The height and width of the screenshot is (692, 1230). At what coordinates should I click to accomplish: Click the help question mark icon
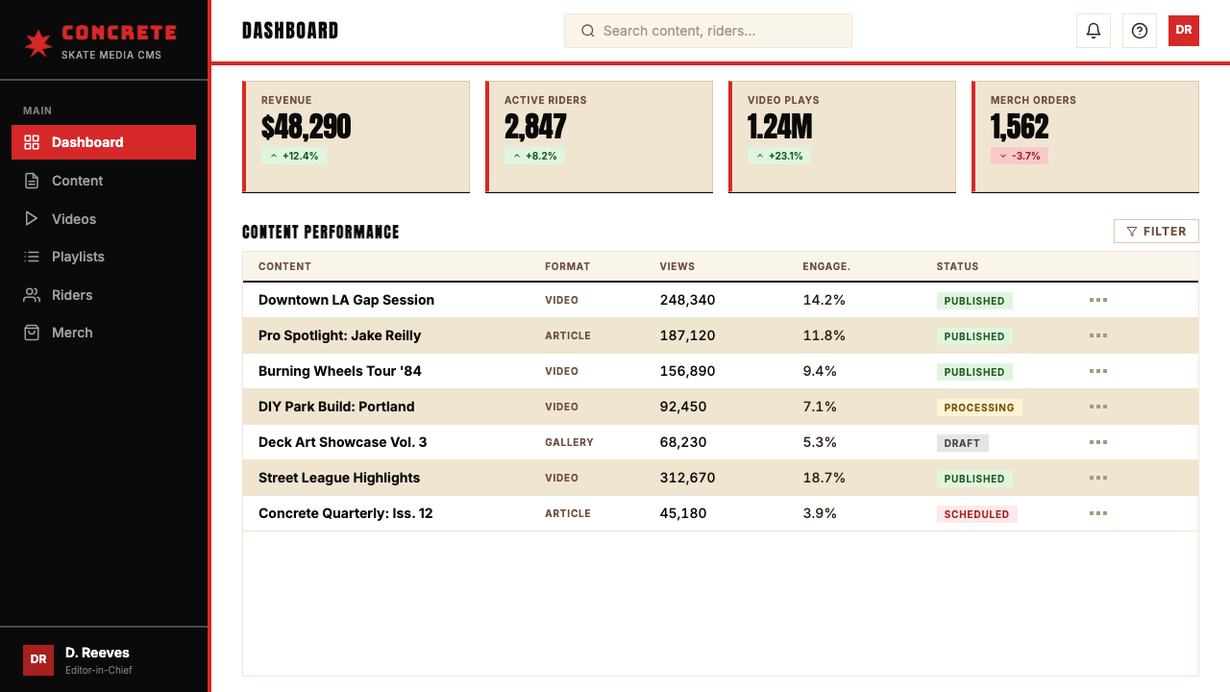[x=1140, y=31]
